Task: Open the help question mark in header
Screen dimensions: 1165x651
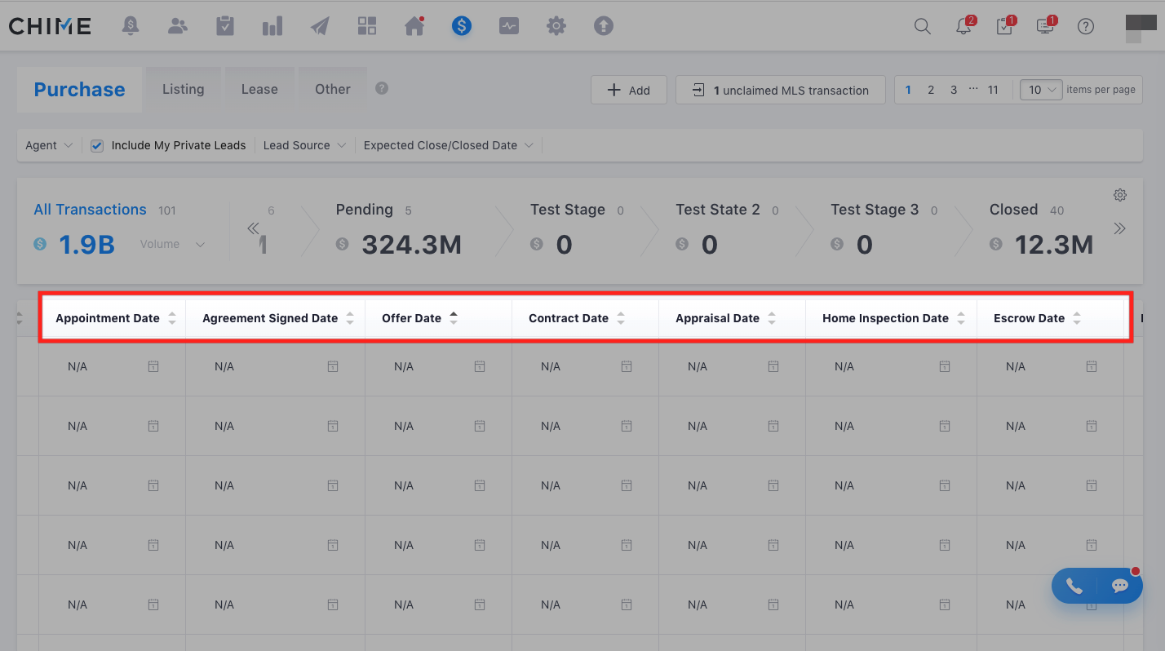Action: [1086, 26]
